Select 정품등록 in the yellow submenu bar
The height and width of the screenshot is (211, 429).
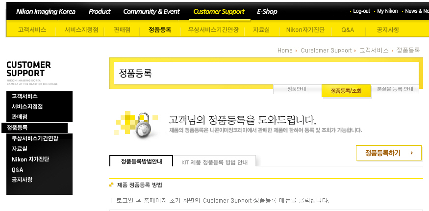pyautogui.click(x=160, y=29)
